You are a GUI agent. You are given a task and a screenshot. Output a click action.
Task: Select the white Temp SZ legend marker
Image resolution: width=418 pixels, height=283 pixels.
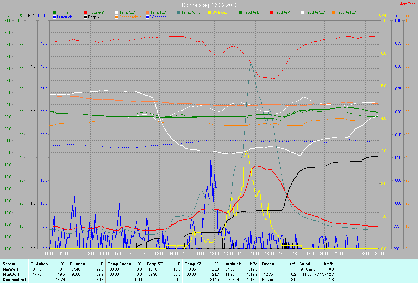point(116,12)
